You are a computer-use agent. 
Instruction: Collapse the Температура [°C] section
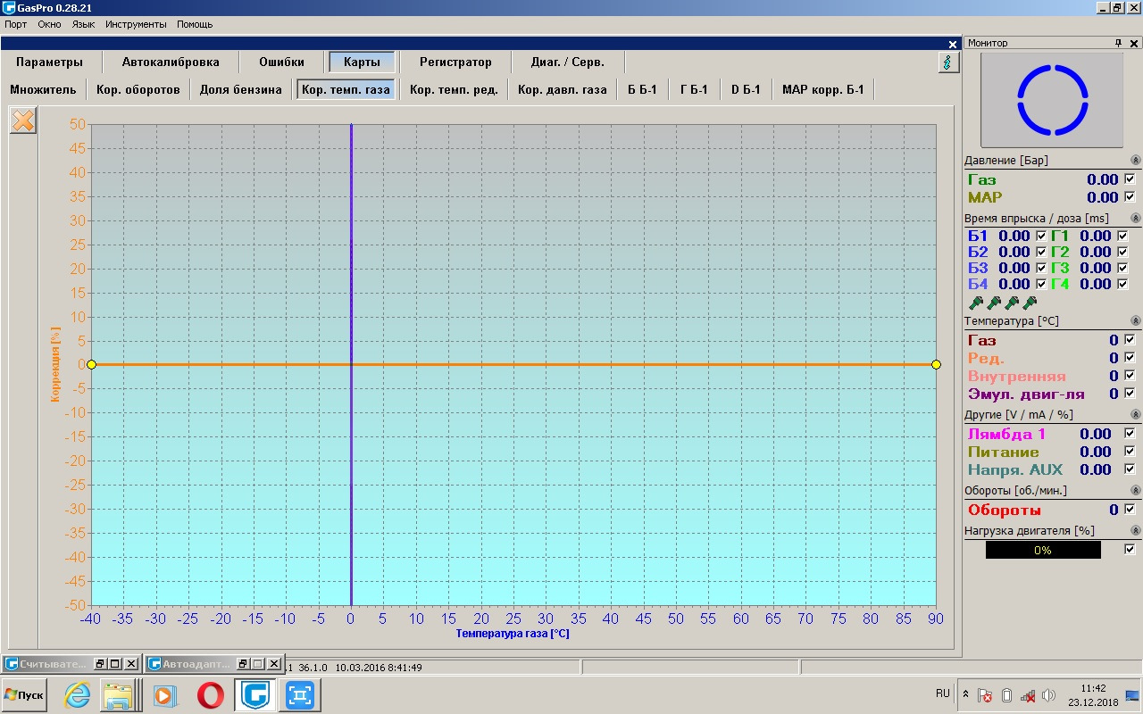[x=1135, y=320]
